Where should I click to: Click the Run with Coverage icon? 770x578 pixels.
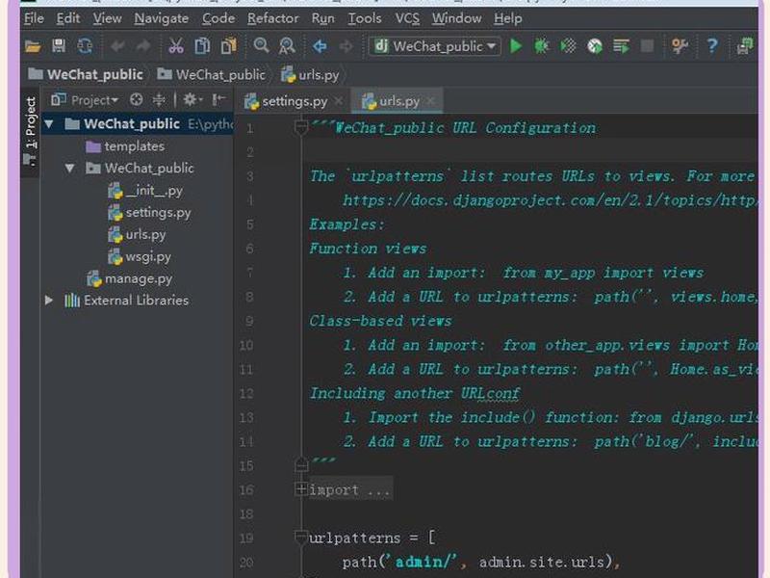(x=568, y=46)
